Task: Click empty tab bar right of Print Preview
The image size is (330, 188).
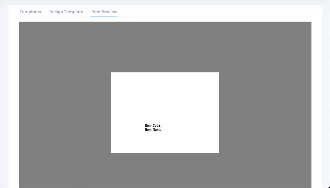Action: [213, 12]
